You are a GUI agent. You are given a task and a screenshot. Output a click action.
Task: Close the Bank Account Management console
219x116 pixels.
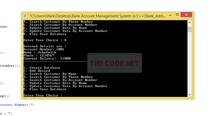click(x=186, y=15)
